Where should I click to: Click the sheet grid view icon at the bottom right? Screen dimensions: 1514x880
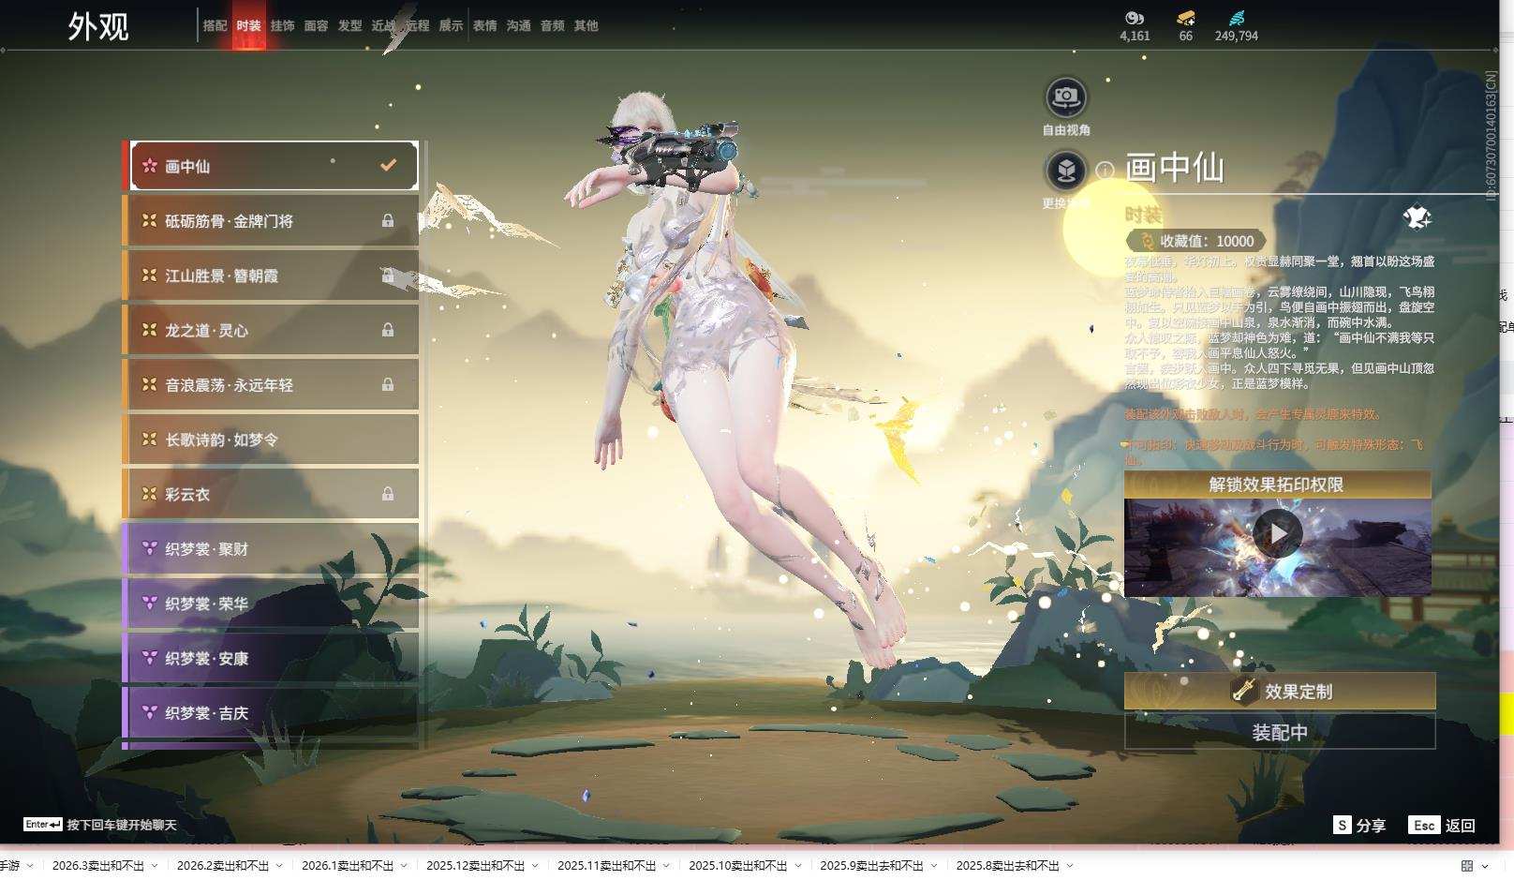click(1467, 866)
